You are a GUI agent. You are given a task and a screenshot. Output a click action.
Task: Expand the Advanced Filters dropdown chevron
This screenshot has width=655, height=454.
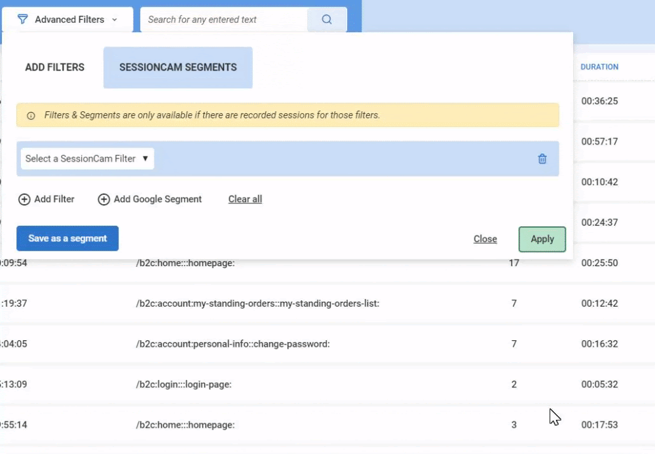point(115,20)
